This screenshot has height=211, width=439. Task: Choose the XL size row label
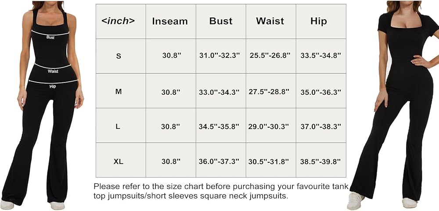point(118,161)
